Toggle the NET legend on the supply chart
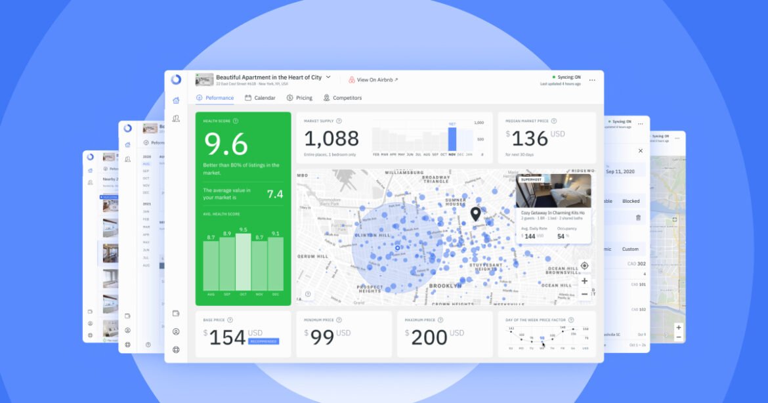768x403 pixels. pyautogui.click(x=452, y=123)
